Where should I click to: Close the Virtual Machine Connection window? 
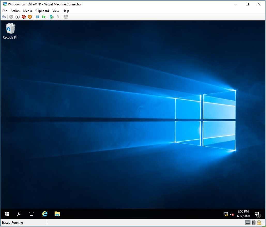click(259, 4)
